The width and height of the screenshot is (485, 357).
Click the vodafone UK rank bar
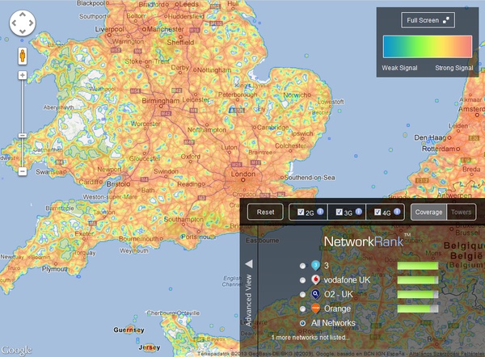(418, 280)
